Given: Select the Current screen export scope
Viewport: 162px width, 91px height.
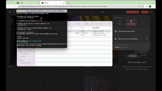Looking at the screenshot, I should [x=131, y=22].
